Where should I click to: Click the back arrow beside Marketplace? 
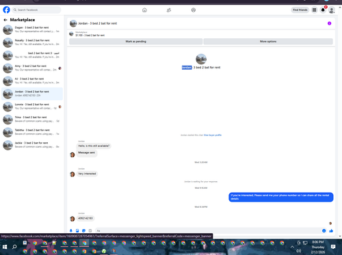[5, 20]
